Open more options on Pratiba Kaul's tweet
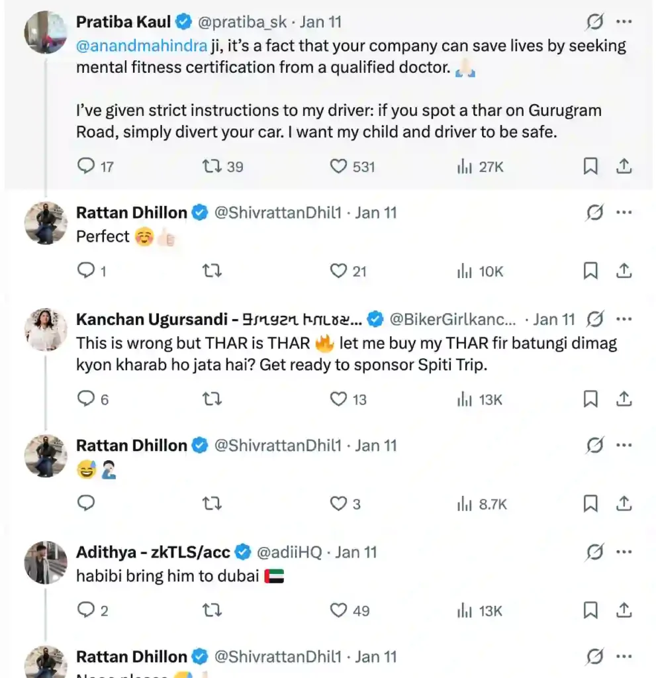Viewport: 656px width, 678px height. tap(624, 22)
